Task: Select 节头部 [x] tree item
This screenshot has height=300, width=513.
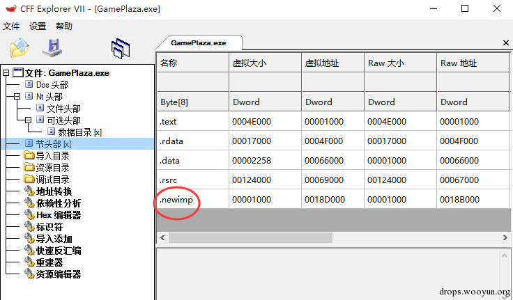Action: (54, 144)
